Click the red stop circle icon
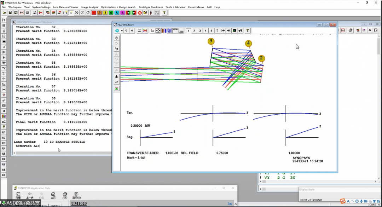382x207 pixels. tap(140, 13)
